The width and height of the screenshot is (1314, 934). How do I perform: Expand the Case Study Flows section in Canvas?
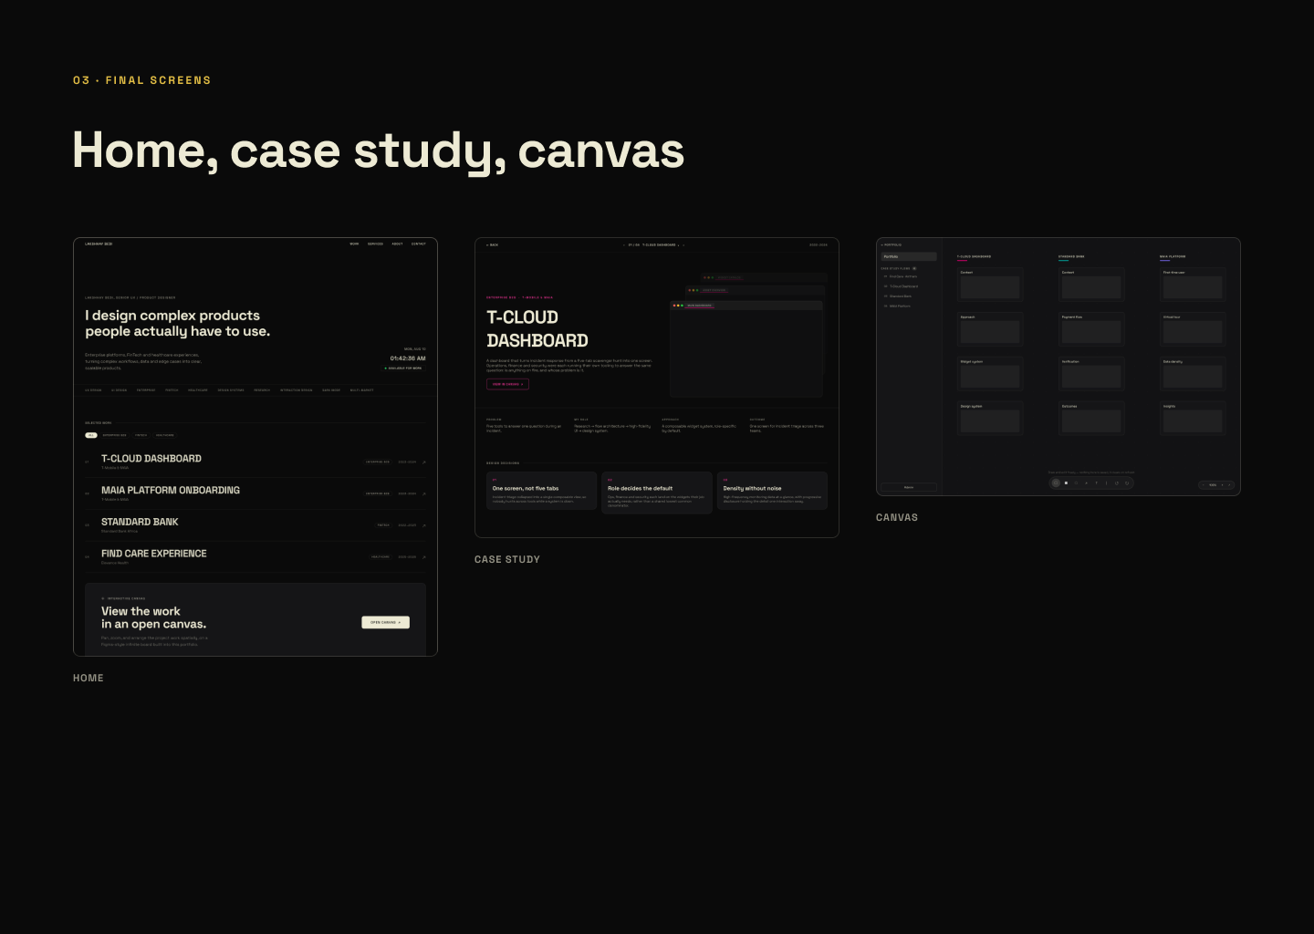click(898, 268)
